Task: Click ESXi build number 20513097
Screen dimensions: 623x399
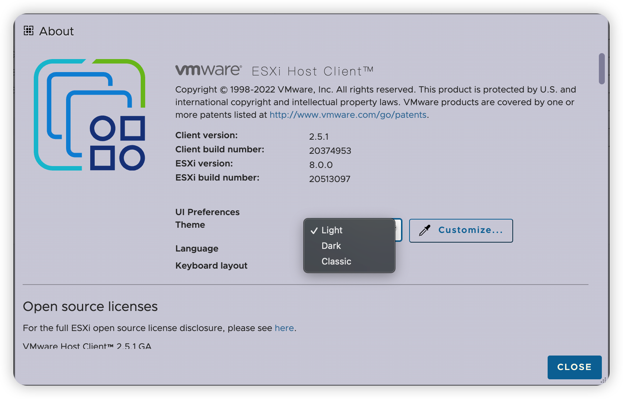Action: pos(330,179)
